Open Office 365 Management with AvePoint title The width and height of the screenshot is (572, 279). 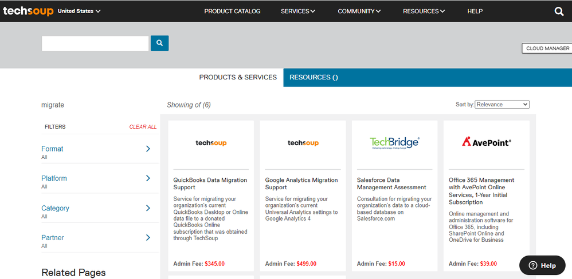tap(481, 191)
